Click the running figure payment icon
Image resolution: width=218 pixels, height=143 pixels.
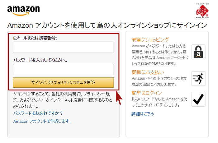click(198, 79)
